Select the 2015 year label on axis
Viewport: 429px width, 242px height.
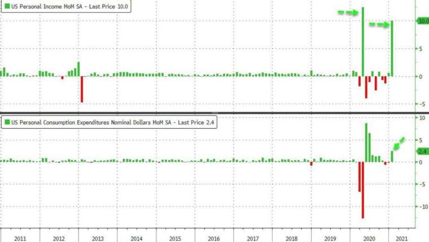pyautogui.click(x=175, y=239)
